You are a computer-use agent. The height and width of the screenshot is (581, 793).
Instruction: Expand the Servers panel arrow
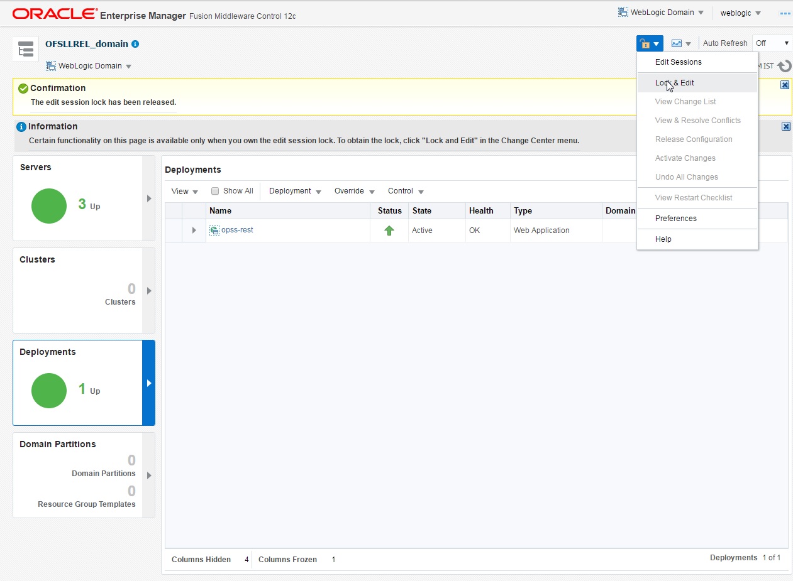pyautogui.click(x=149, y=198)
